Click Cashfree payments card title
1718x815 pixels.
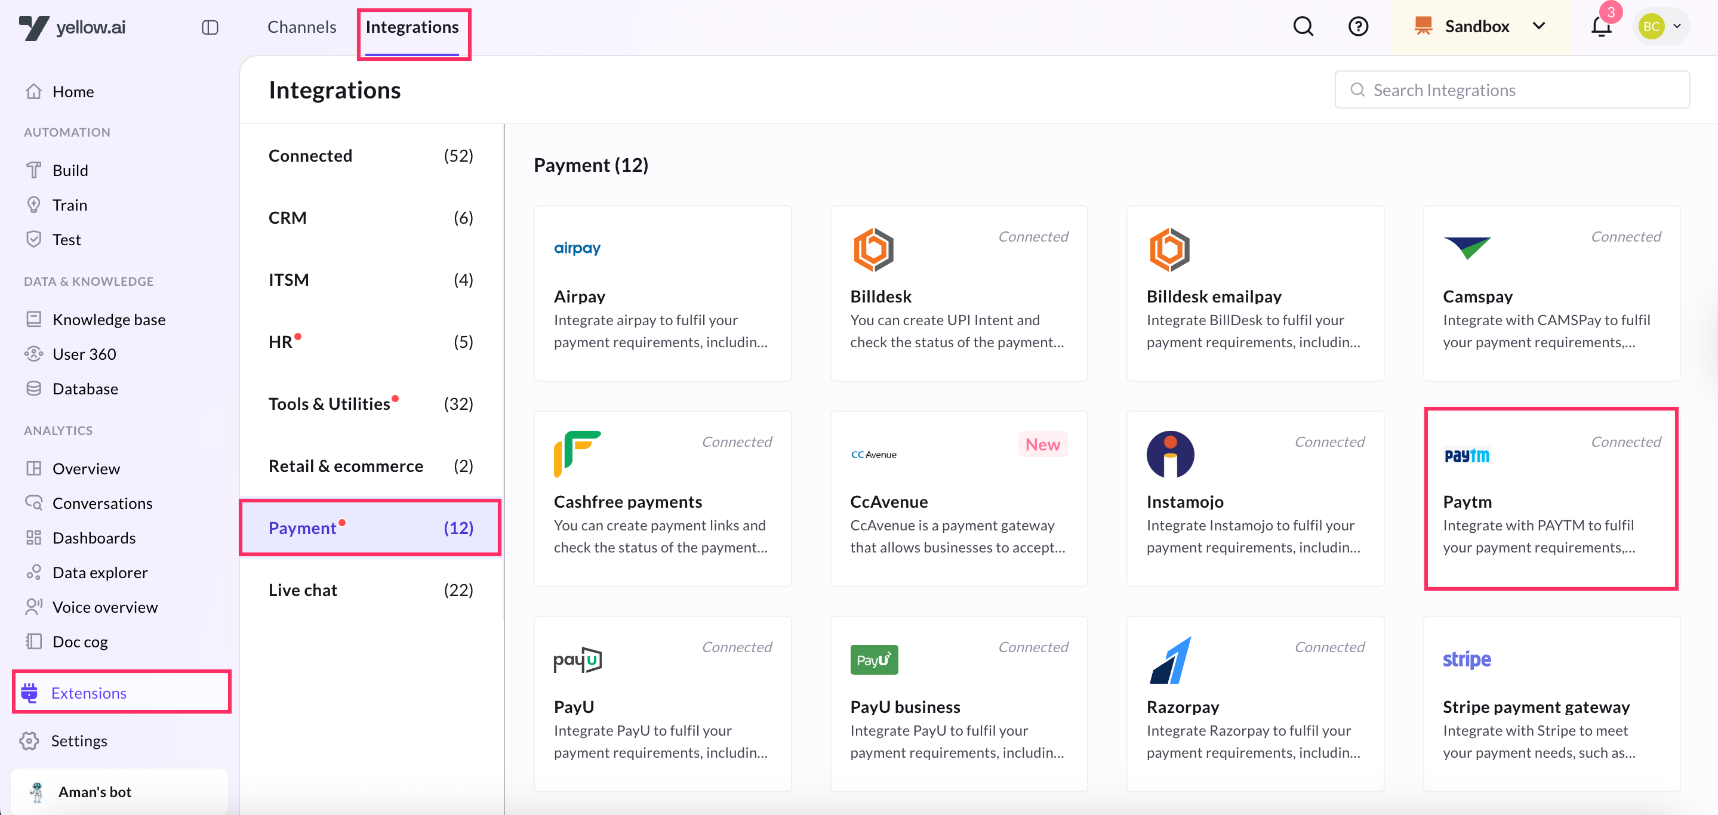click(627, 501)
